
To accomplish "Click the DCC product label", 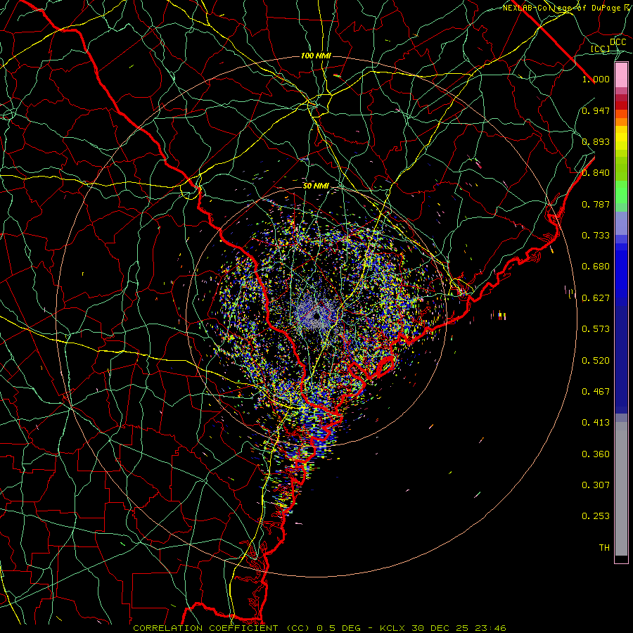I will 618,42.
